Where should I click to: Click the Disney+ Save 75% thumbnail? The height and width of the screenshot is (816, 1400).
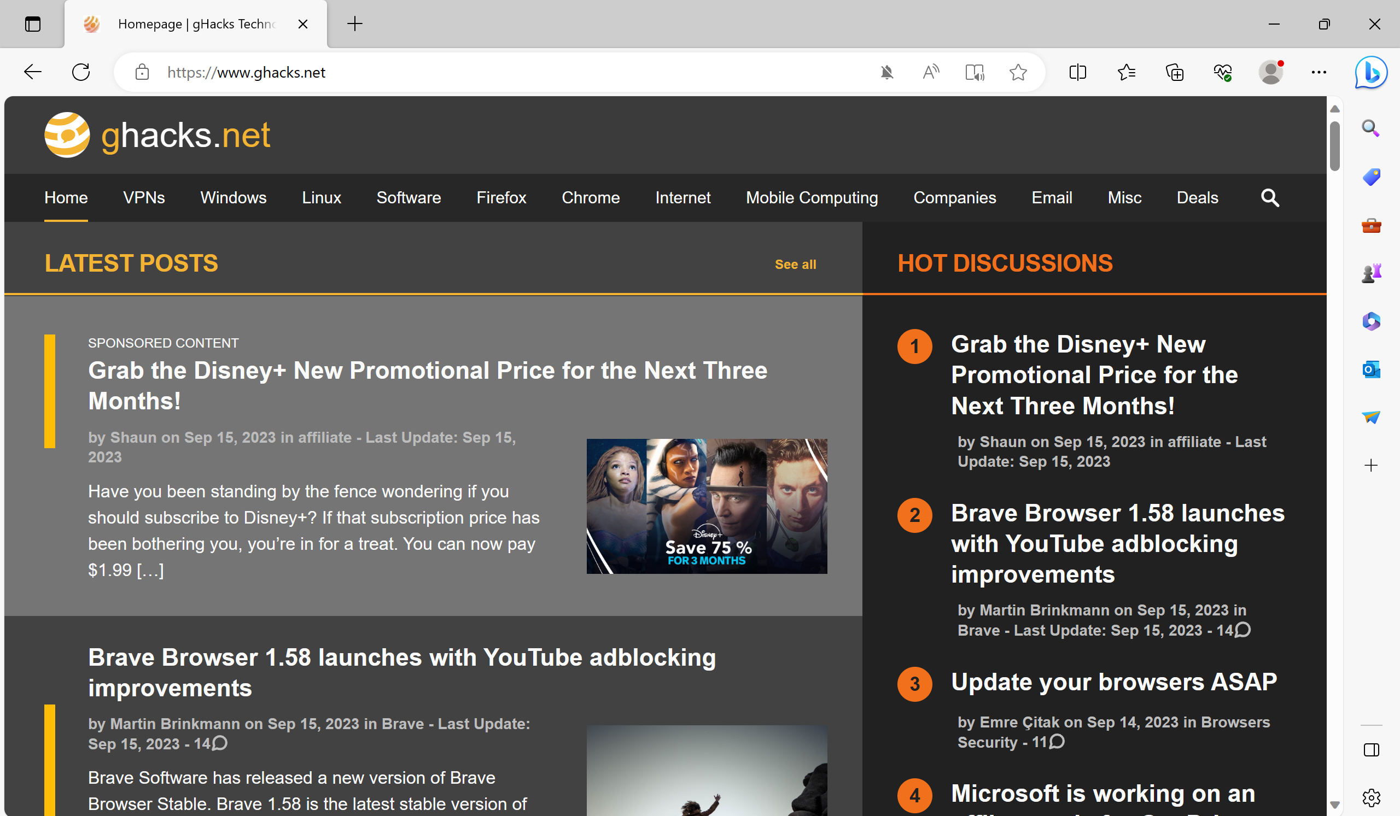point(707,506)
